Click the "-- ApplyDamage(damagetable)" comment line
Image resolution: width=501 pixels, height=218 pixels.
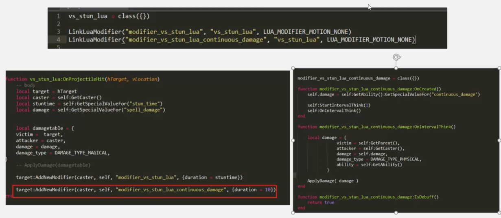(53, 165)
